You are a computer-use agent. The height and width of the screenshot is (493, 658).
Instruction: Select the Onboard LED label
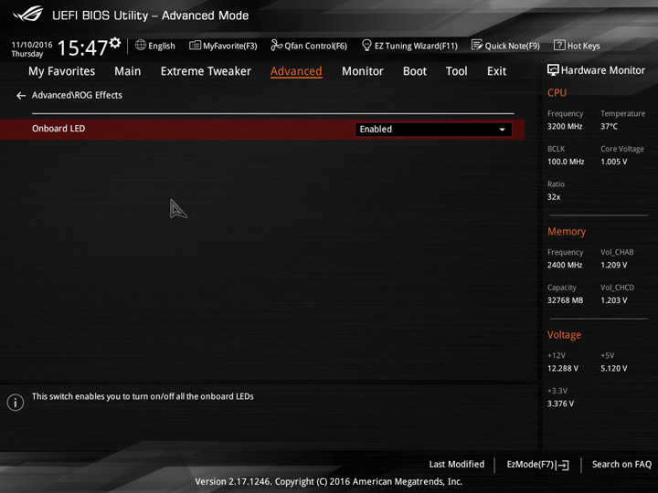tap(58, 129)
